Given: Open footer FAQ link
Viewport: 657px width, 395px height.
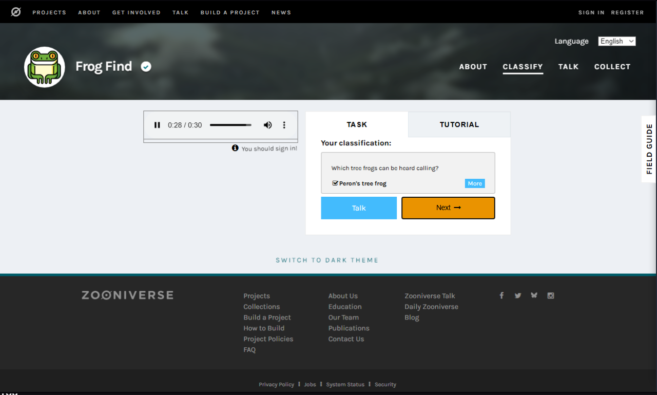Looking at the screenshot, I should pyautogui.click(x=249, y=350).
